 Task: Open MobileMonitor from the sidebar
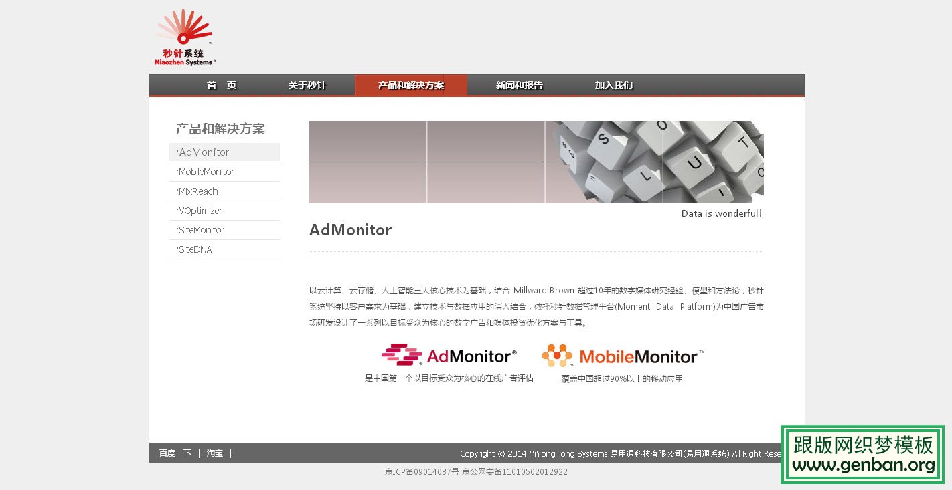[206, 172]
